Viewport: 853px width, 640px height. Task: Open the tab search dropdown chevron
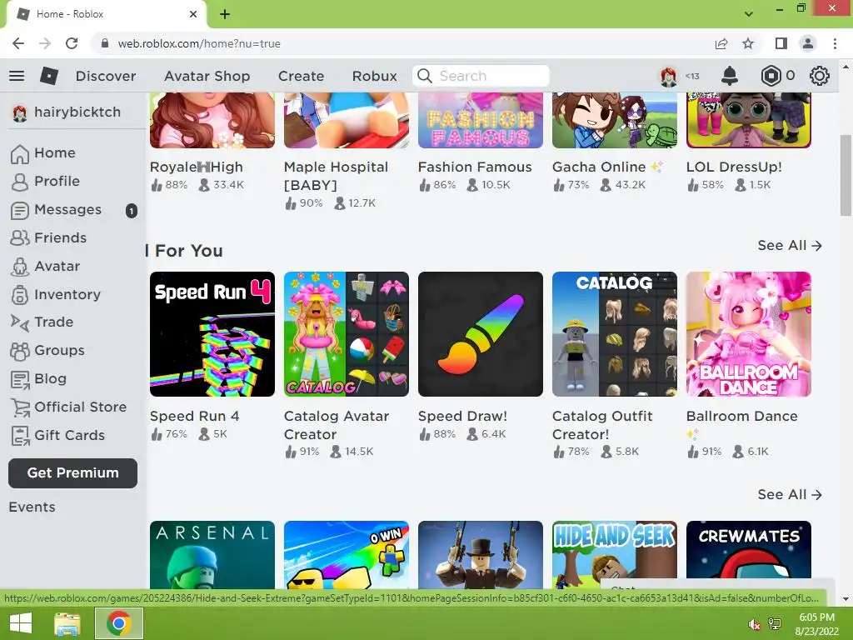pos(749,13)
